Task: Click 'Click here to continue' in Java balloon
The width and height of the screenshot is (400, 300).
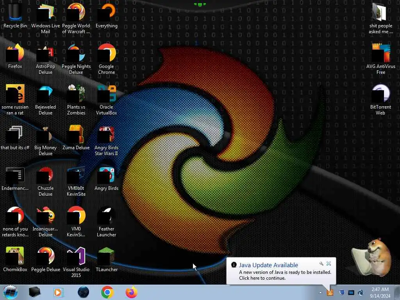Action: 262,278
